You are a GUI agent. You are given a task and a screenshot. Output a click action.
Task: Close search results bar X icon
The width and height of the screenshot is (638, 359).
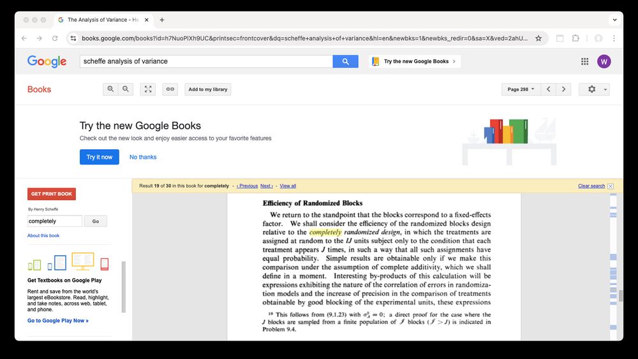tap(611, 186)
